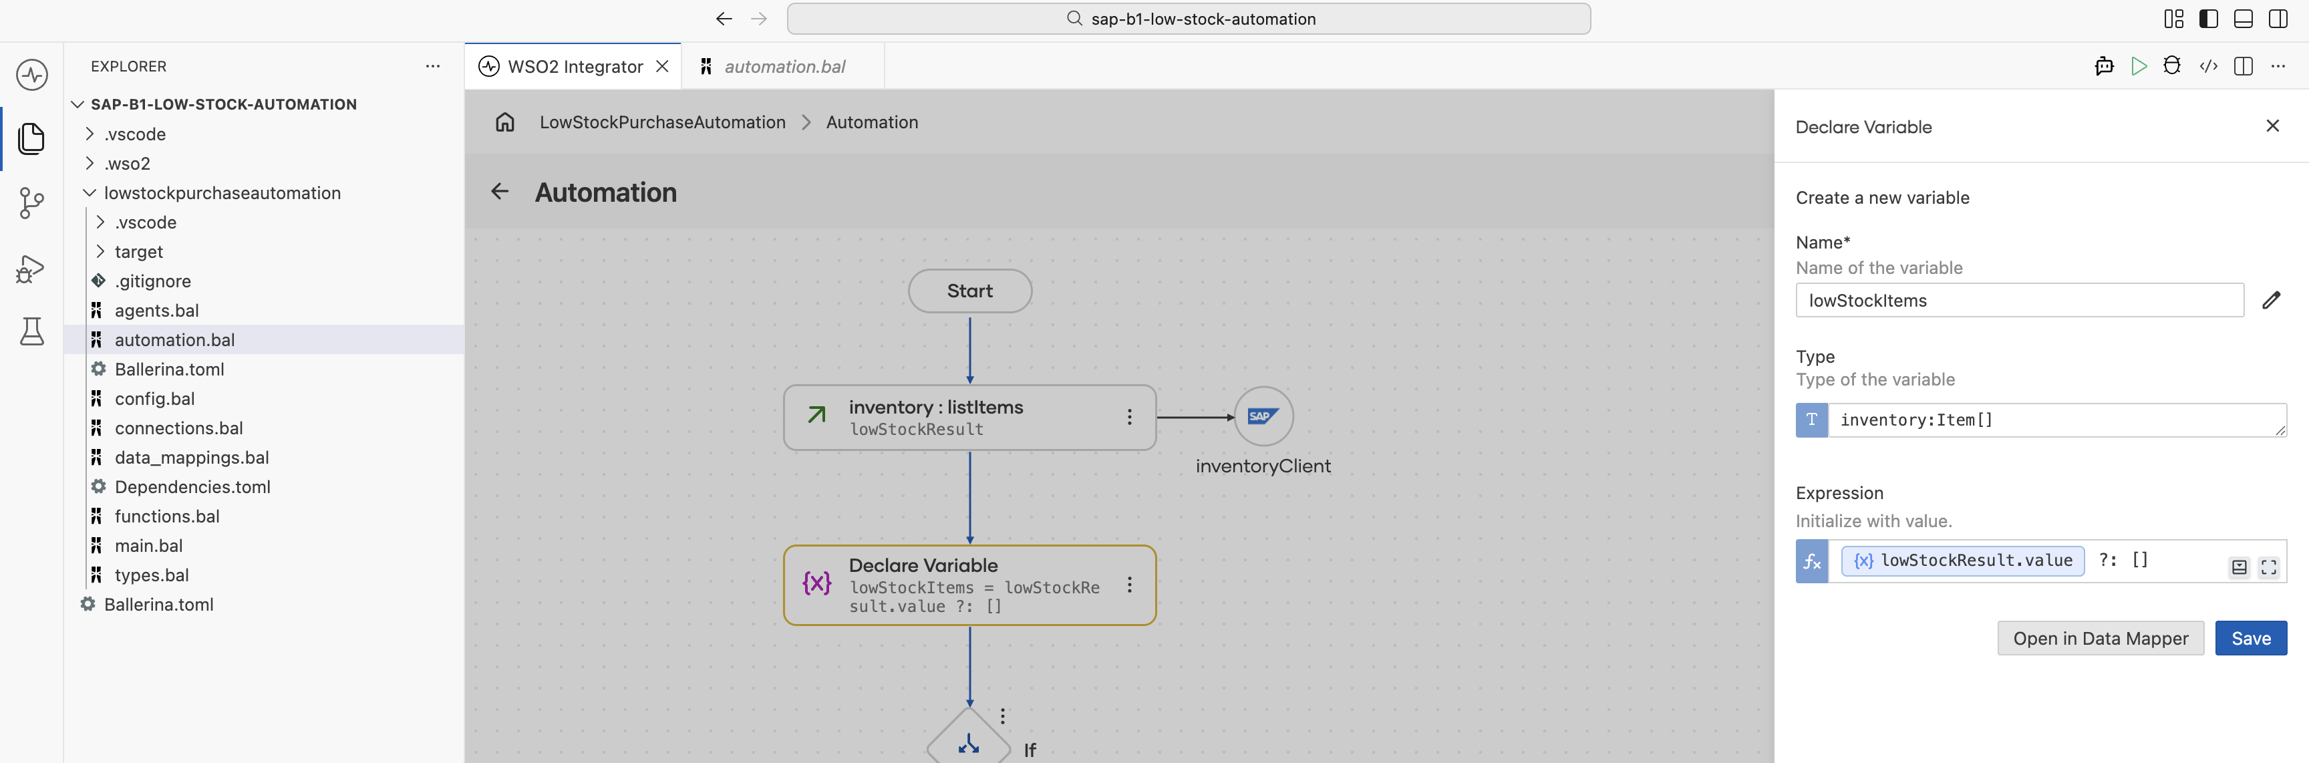
Task: Toggle the bottom panel visibility
Action: (x=2244, y=19)
